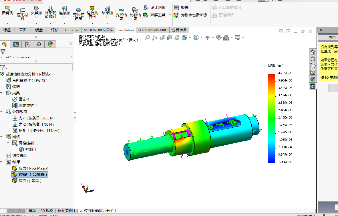Switch to SOLIDWORKS 插件 tab

(x=98, y=30)
